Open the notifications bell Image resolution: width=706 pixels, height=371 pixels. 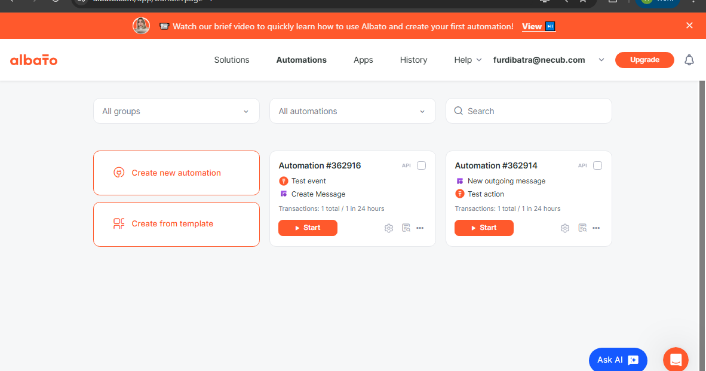click(689, 60)
